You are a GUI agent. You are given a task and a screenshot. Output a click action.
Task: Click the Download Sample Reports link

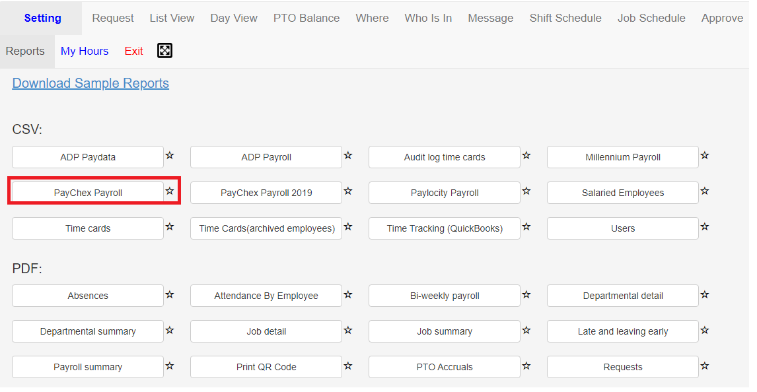pos(90,83)
